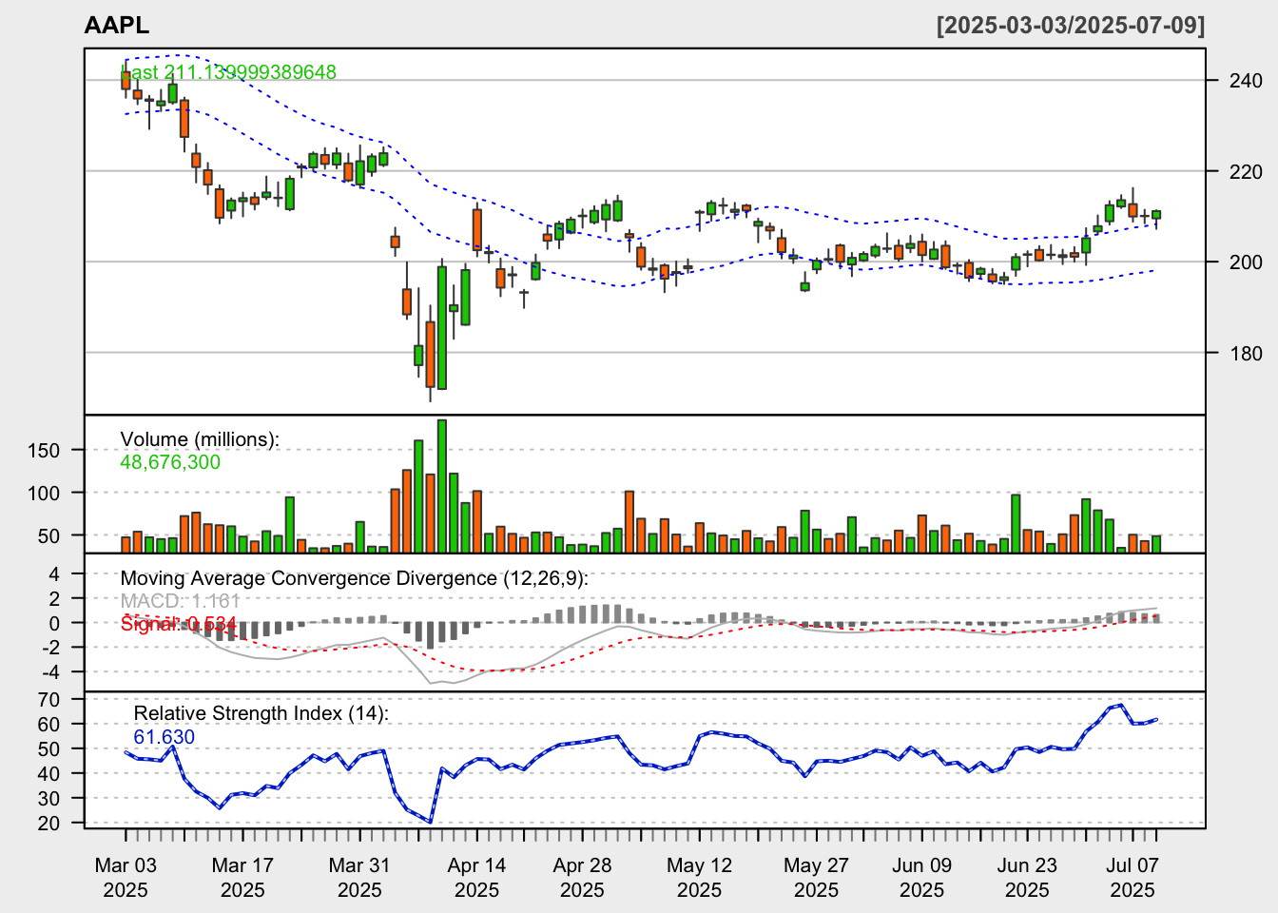Click the date range label [2025-03-03/2025-07-09]

(x=1071, y=26)
